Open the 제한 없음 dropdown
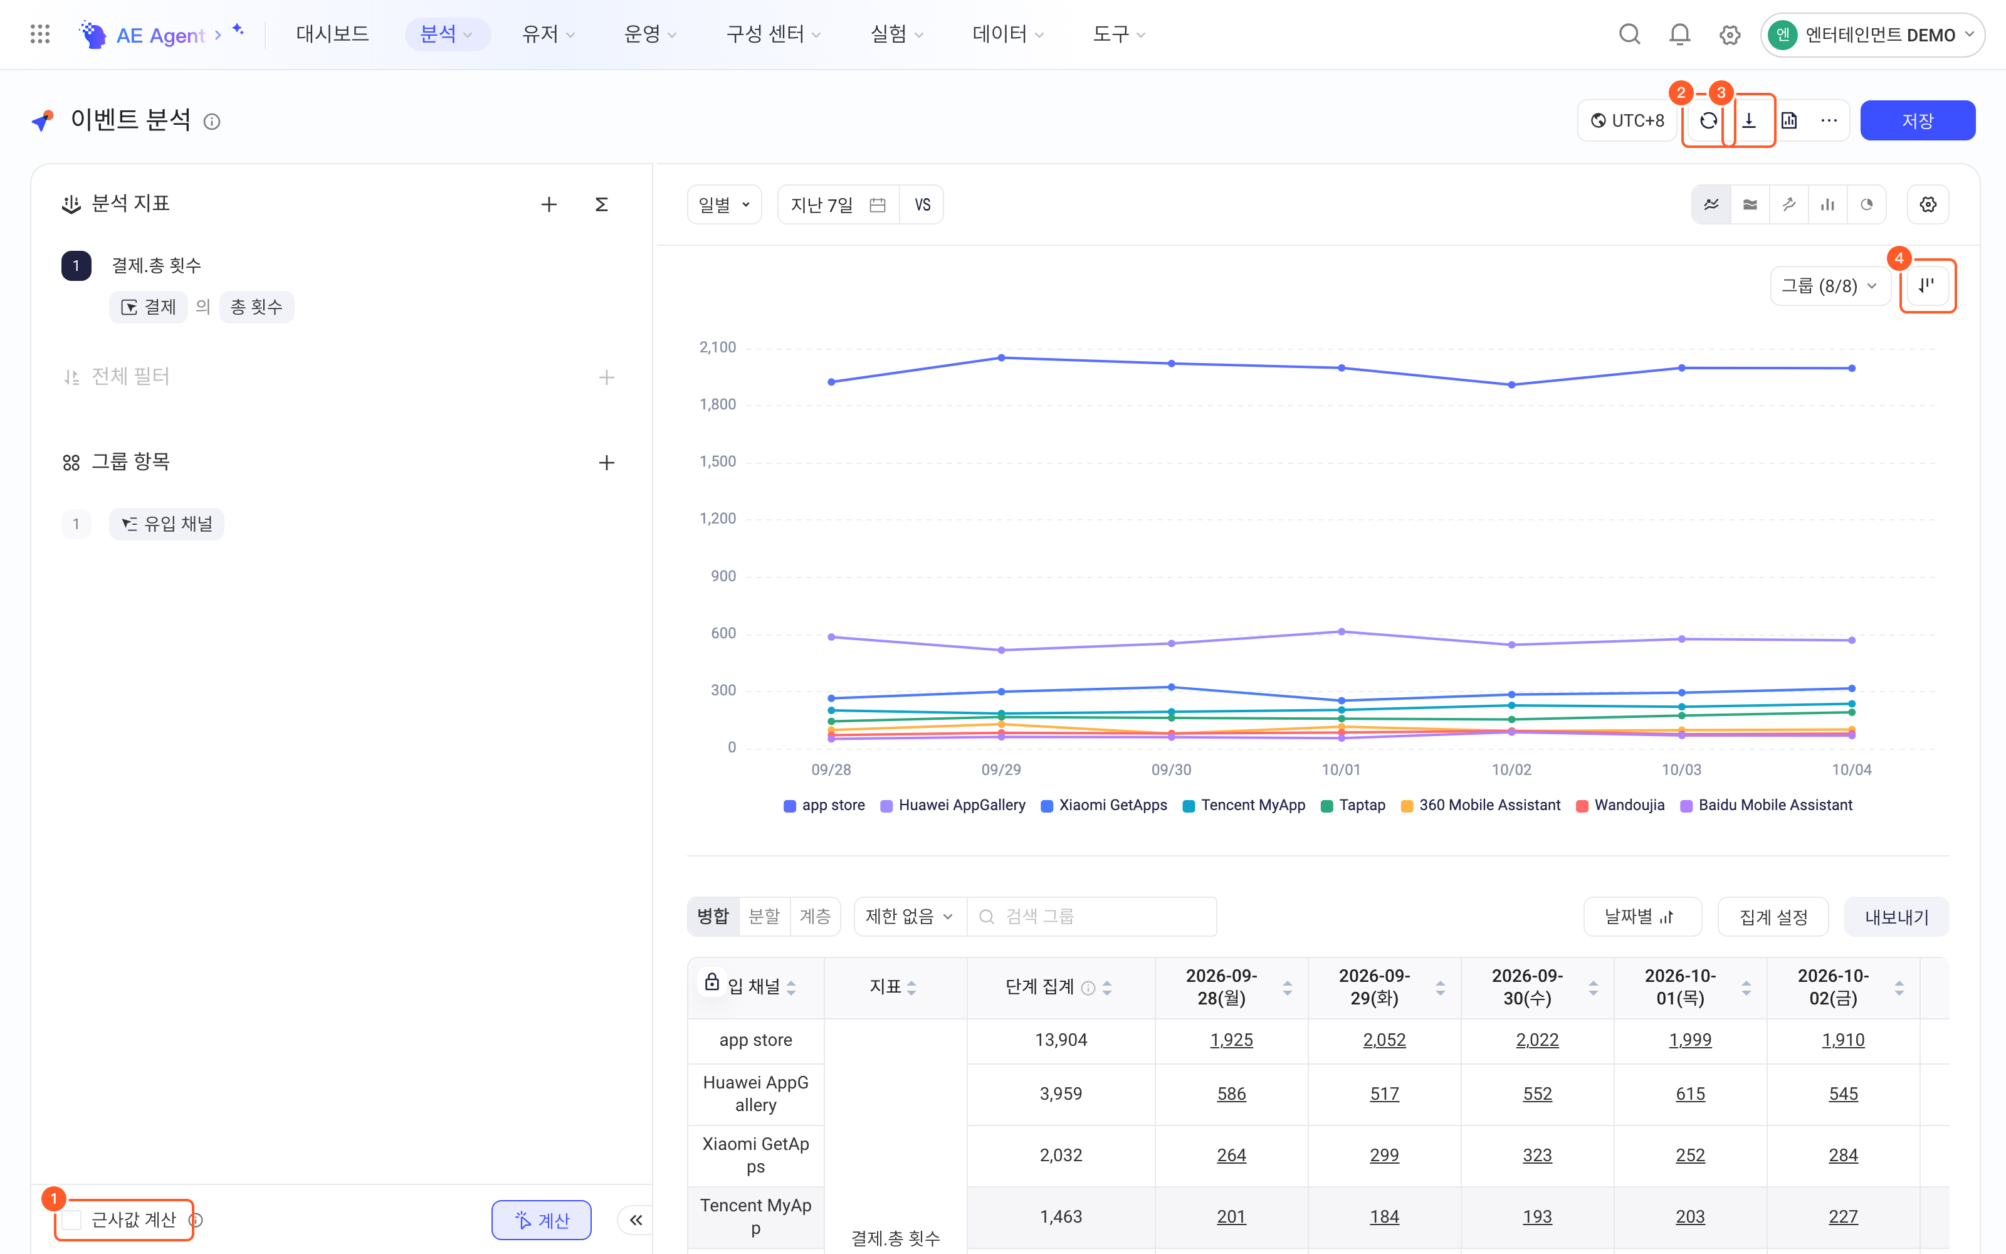Viewport: 2006px width, 1254px height. tap(910, 917)
